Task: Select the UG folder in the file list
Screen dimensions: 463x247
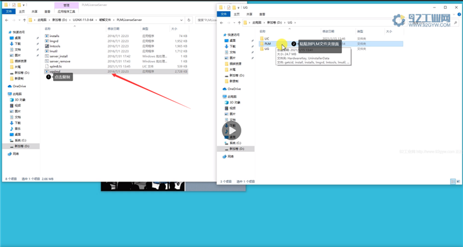Action: pos(331,49)
